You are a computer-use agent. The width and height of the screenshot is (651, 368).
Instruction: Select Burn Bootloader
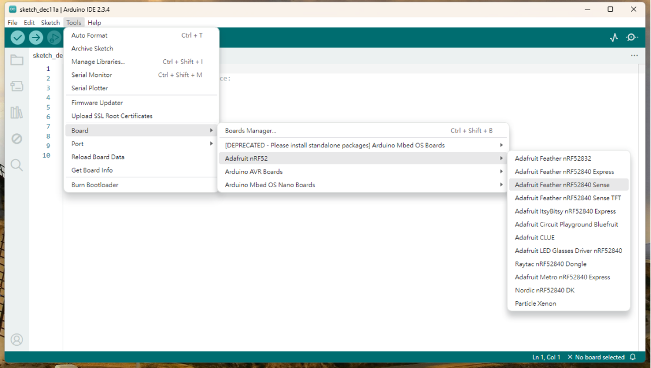point(141,185)
